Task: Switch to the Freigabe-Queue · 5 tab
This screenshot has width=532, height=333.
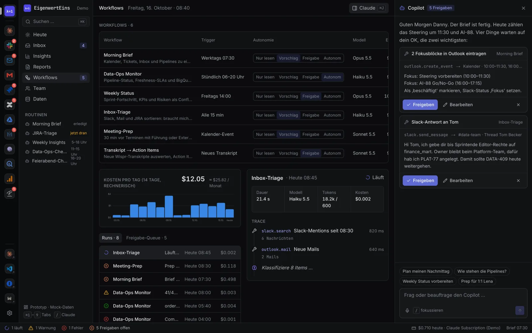Action: click(x=146, y=238)
